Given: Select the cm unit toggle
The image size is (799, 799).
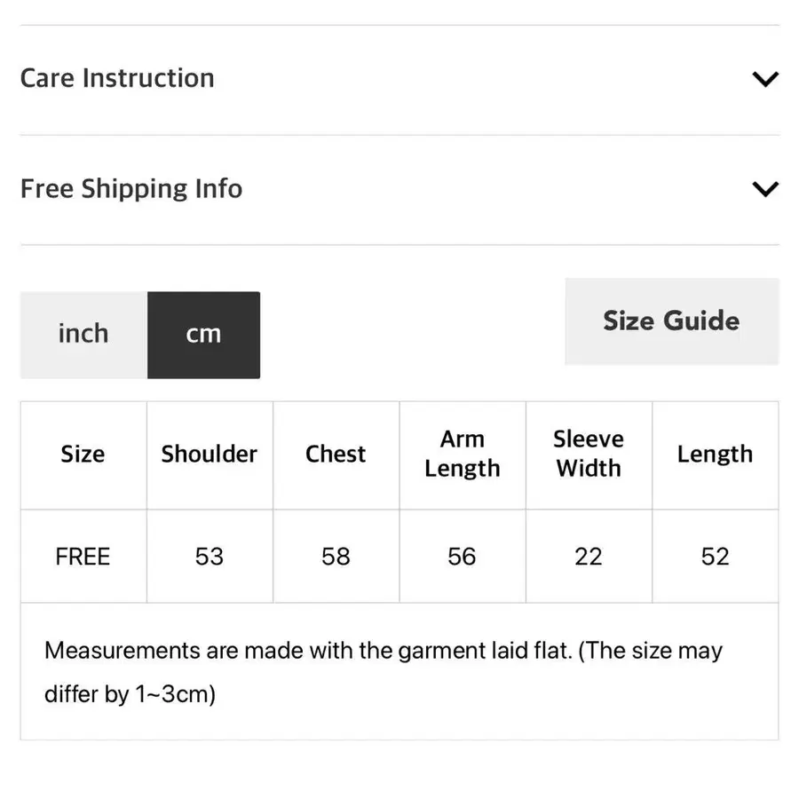Looking at the screenshot, I should [x=203, y=335].
